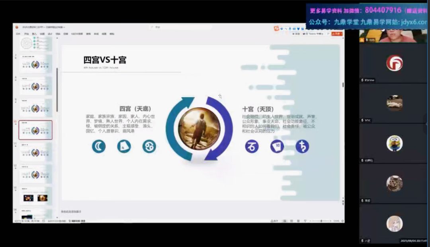The image size is (430, 247).
Task: Switch to the 设计 ribbon tab
Action: pos(50,34)
